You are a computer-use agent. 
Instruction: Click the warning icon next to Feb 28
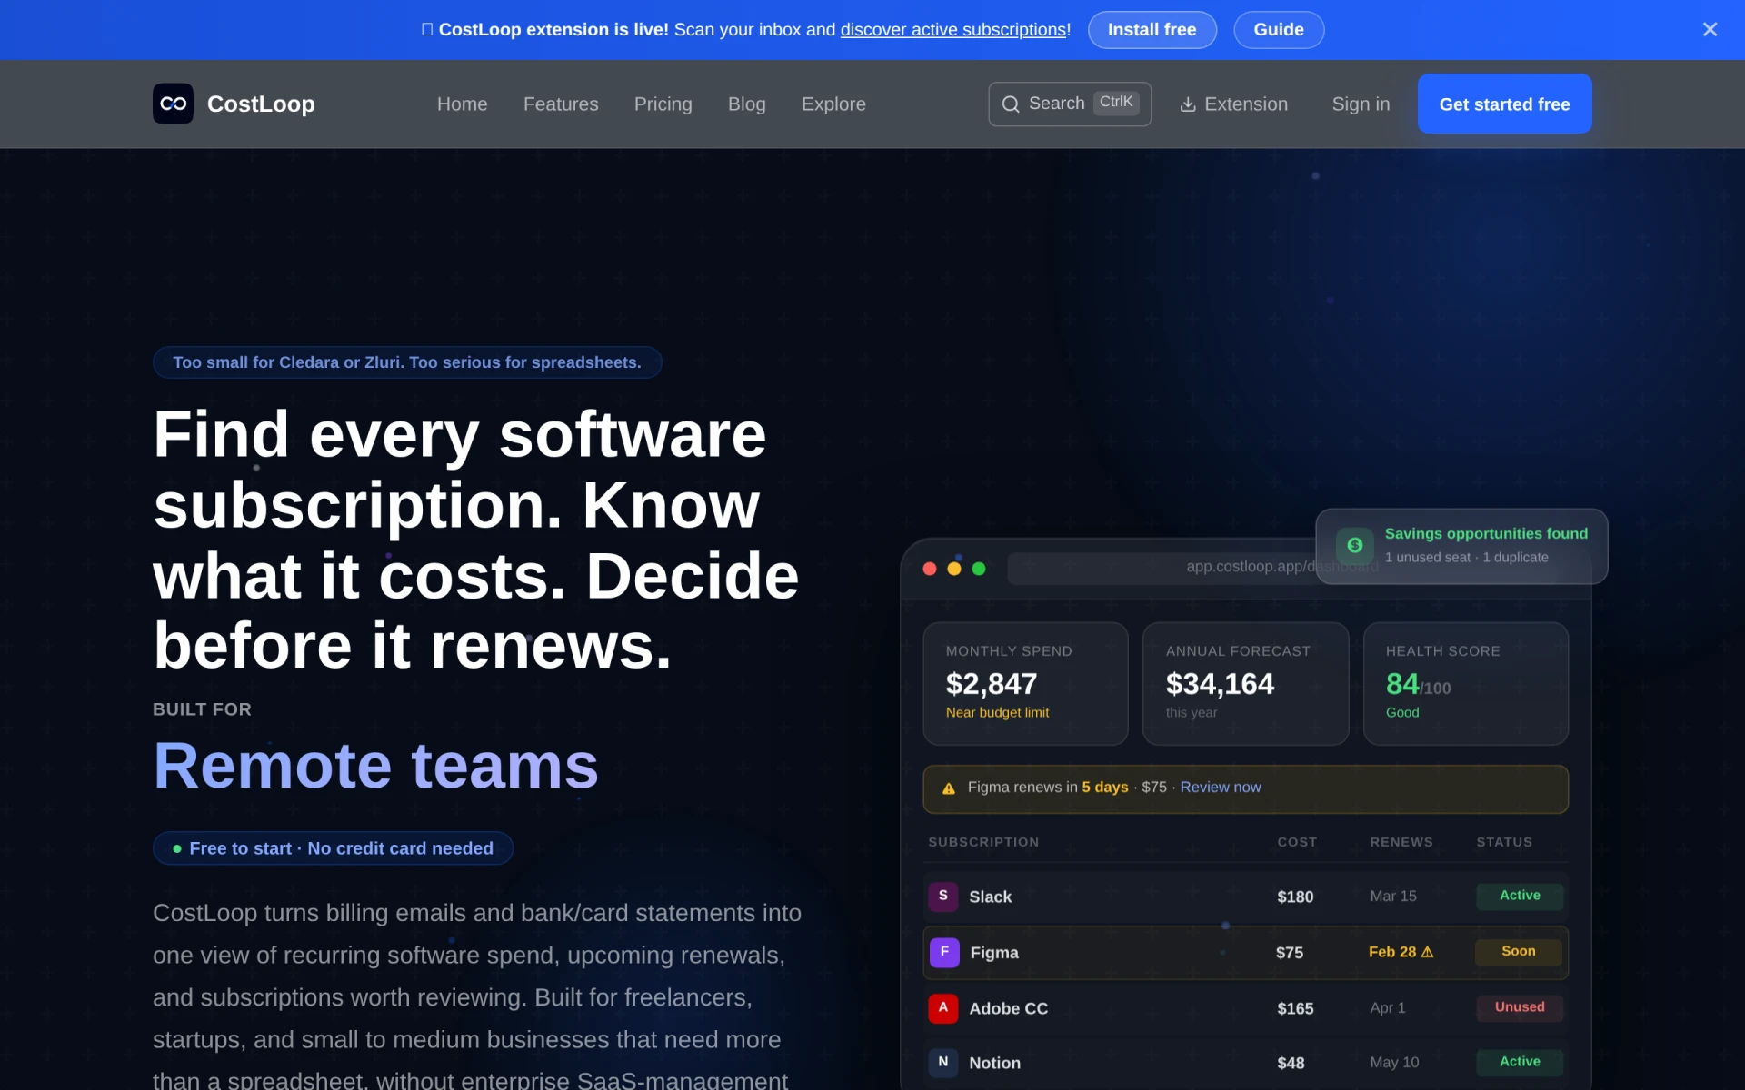(x=1427, y=952)
